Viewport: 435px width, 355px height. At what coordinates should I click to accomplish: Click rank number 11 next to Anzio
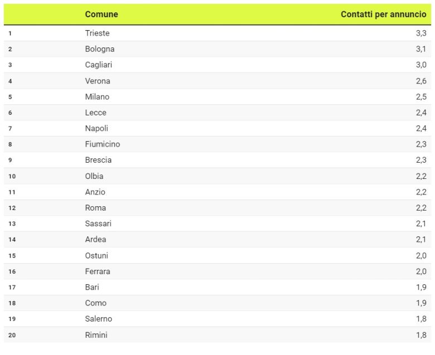pyautogui.click(x=12, y=192)
